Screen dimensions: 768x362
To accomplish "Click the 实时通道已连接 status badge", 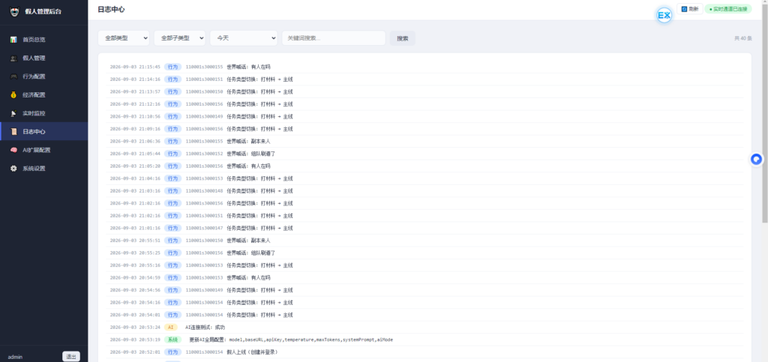I will [728, 9].
